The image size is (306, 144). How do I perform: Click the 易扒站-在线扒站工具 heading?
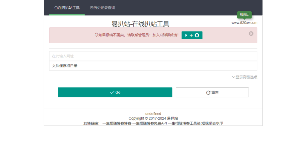(140, 24)
